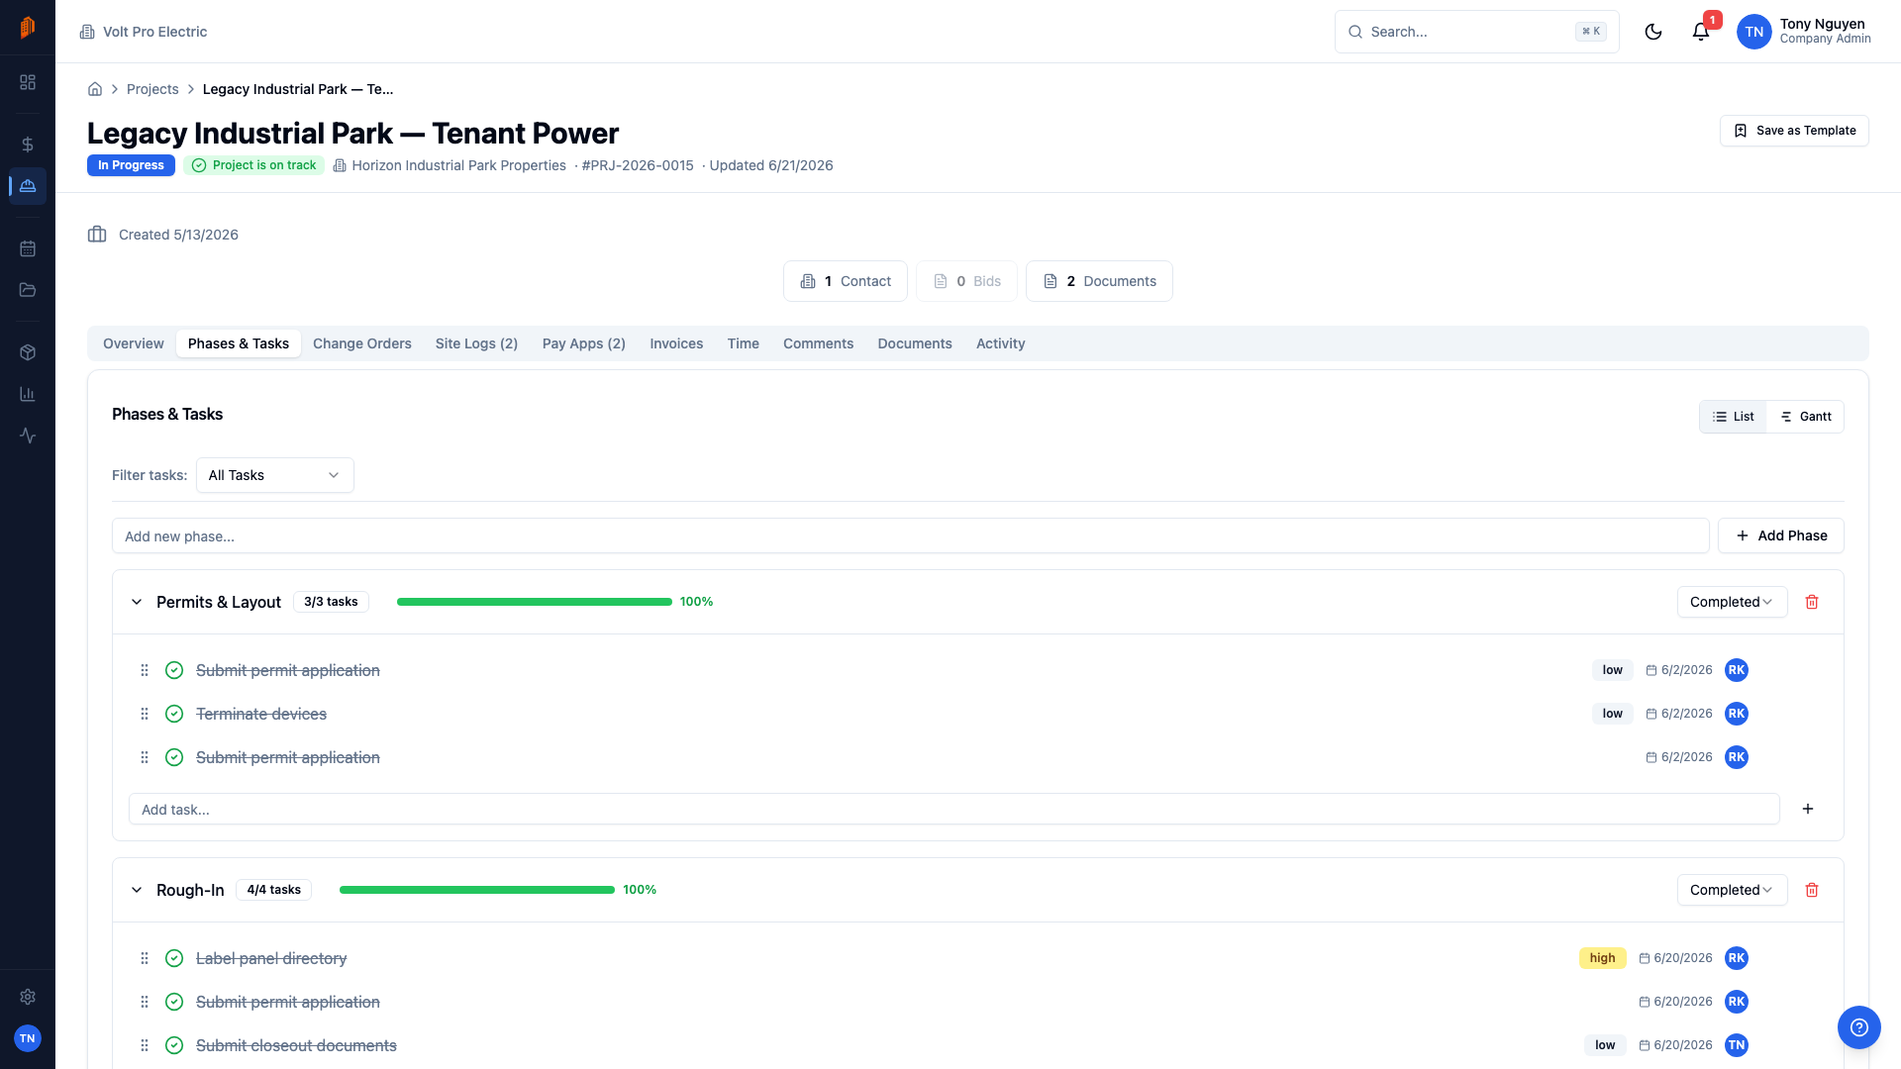Click Permits & Layout 100% progress bar
The image size is (1901, 1069).
[535, 602]
